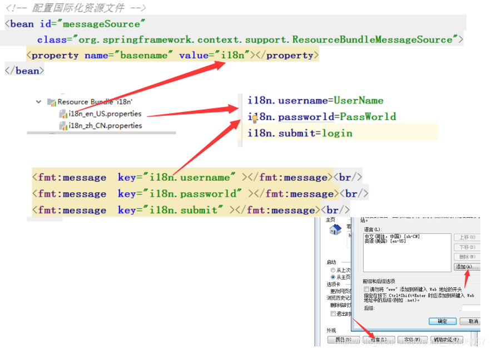Click the intention lightbulb beside i18n.passworld
491x352 pixels.
point(255,118)
